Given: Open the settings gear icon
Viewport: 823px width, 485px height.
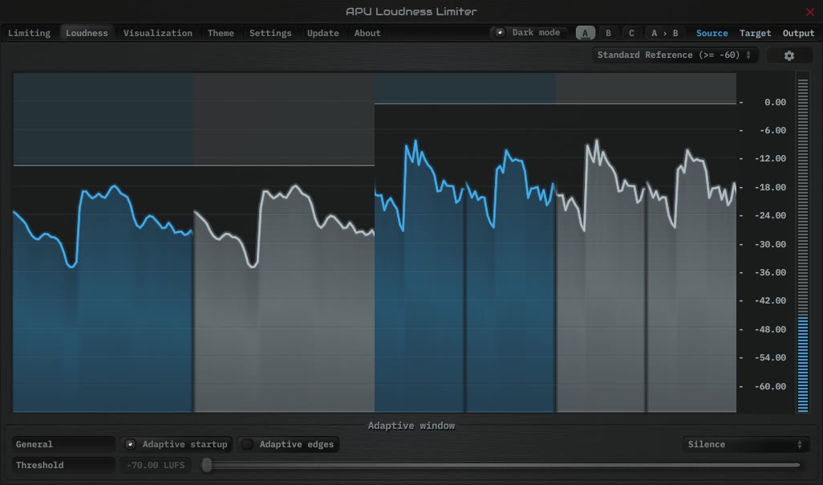Looking at the screenshot, I should click(789, 55).
